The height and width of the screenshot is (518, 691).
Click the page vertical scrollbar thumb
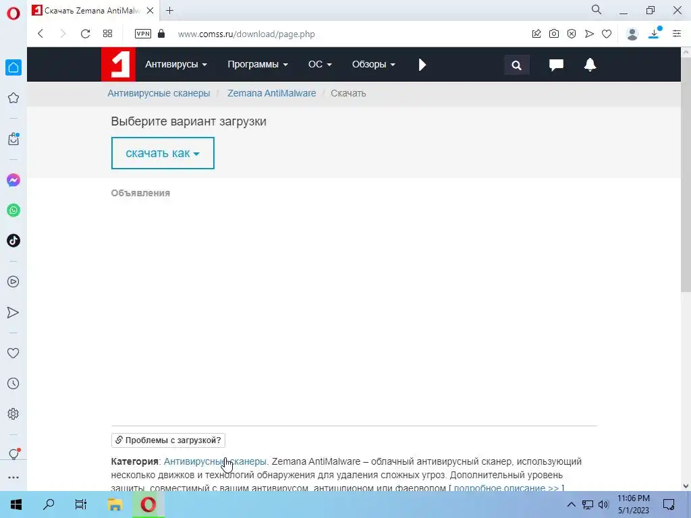pyautogui.click(x=686, y=174)
